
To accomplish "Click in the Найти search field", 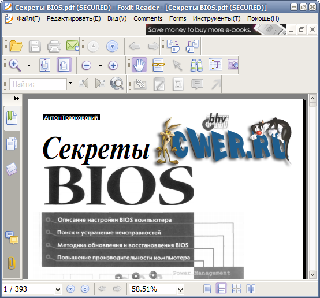I will 38,84.
